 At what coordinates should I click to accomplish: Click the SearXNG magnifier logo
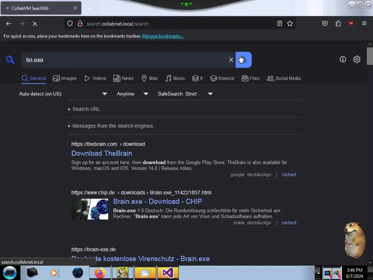pos(10,59)
